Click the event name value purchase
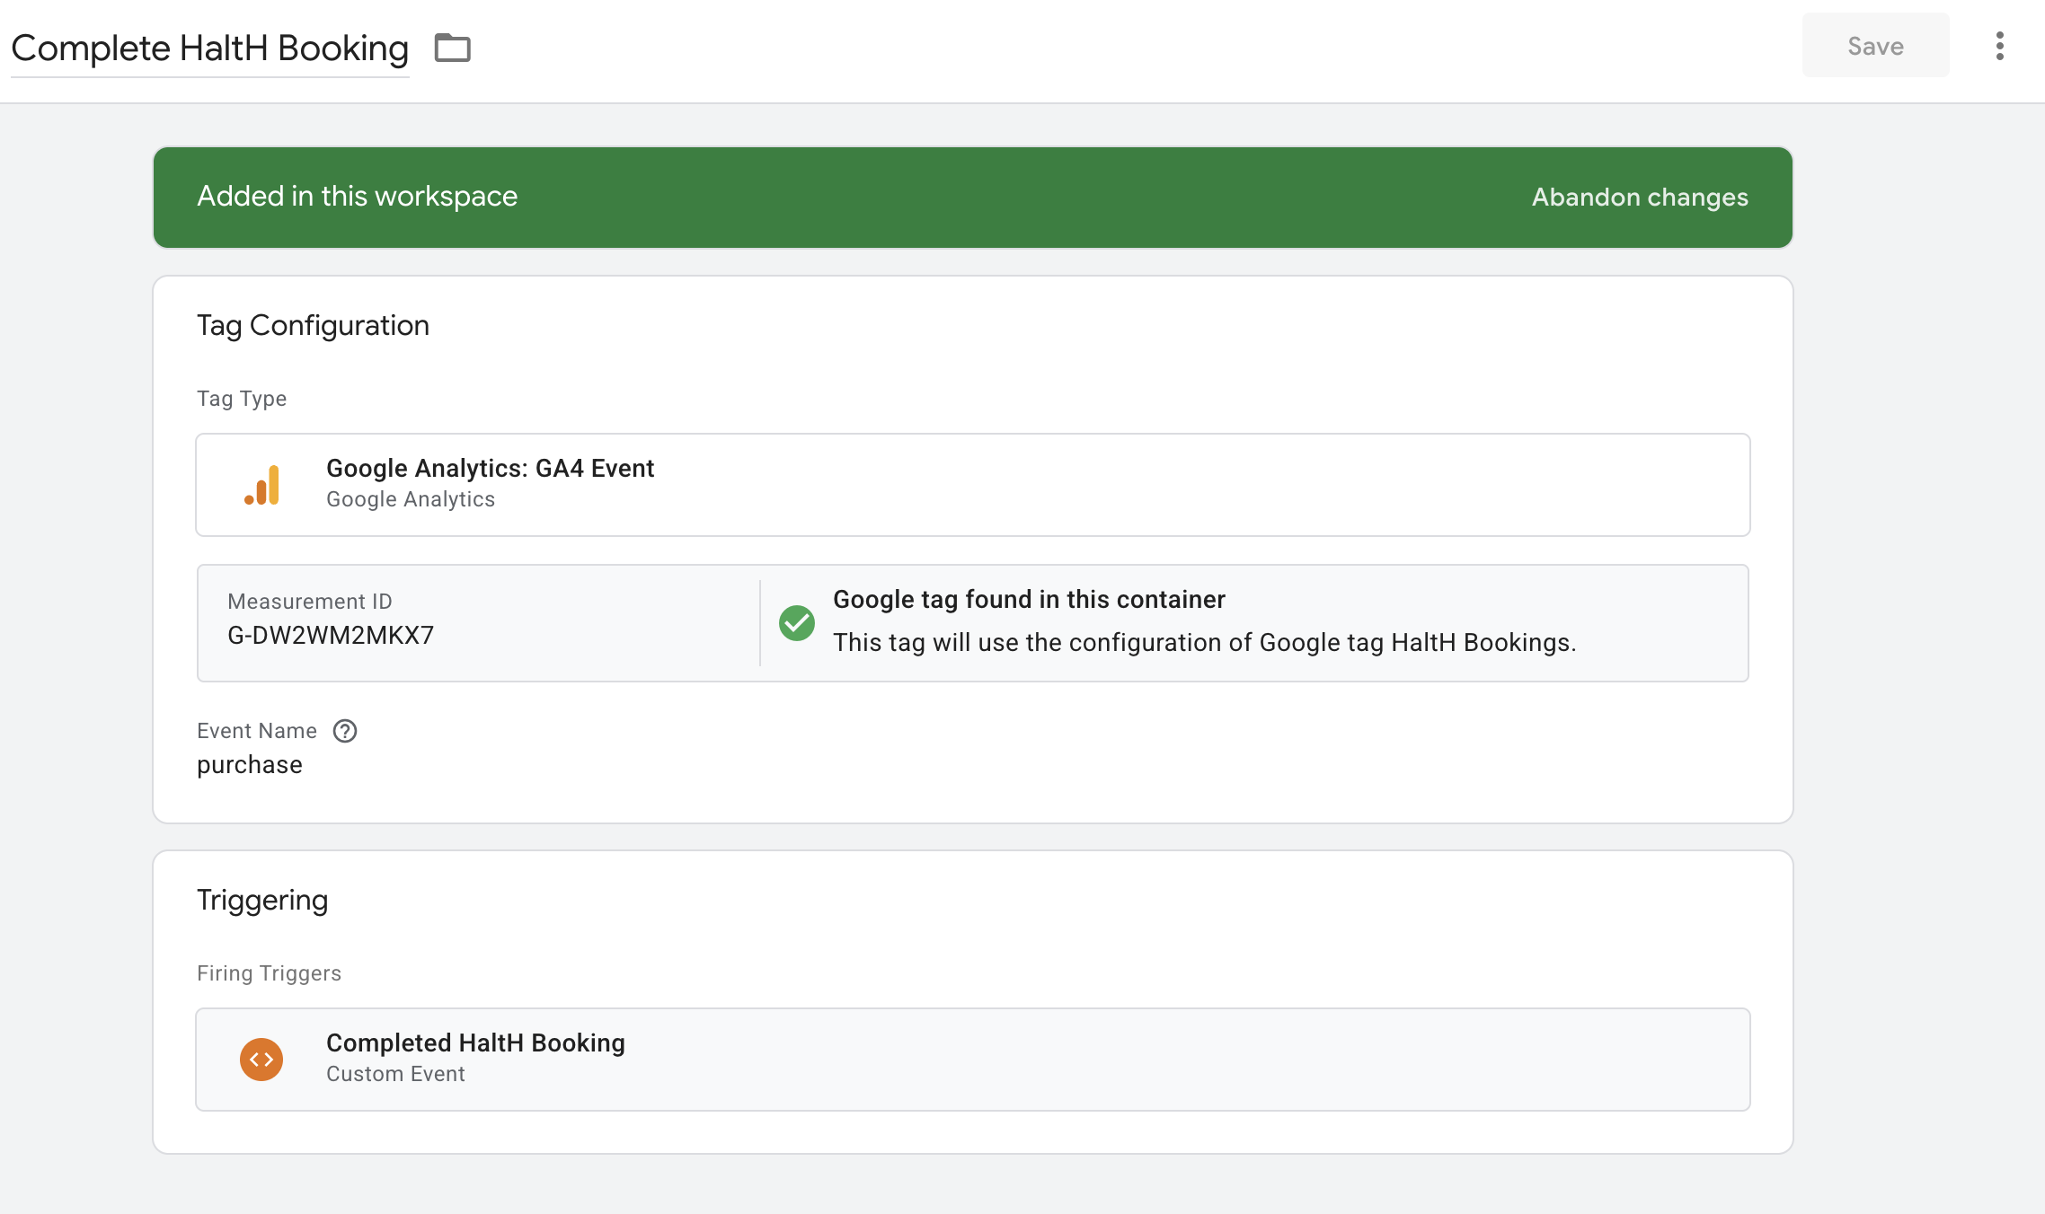Viewport: 2045px width, 1214px height. pyautogui.click(x=250, y=765)
